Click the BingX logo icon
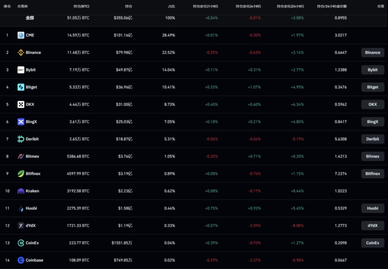388x269 pixels. 21,122
